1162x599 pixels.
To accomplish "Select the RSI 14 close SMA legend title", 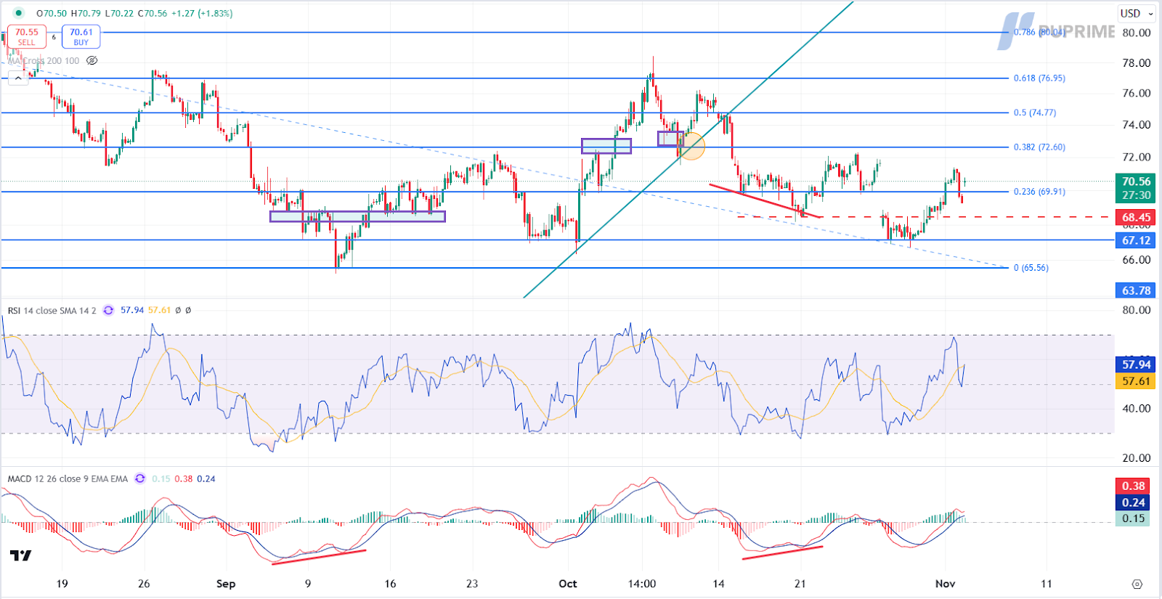I will click(52, 310).
